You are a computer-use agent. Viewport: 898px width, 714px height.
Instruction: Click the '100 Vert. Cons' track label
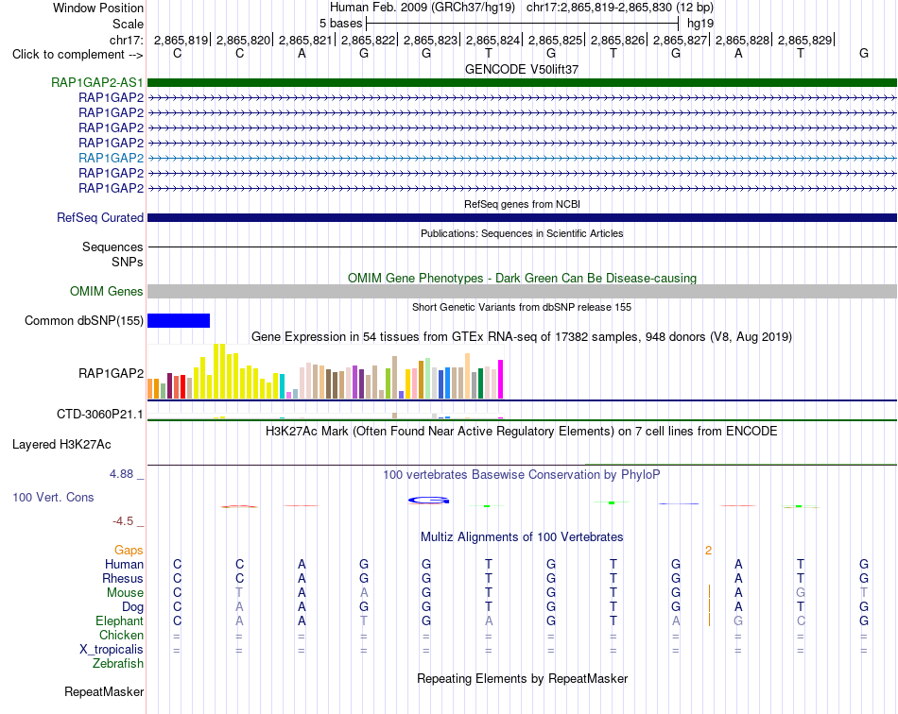click(53, 498)
